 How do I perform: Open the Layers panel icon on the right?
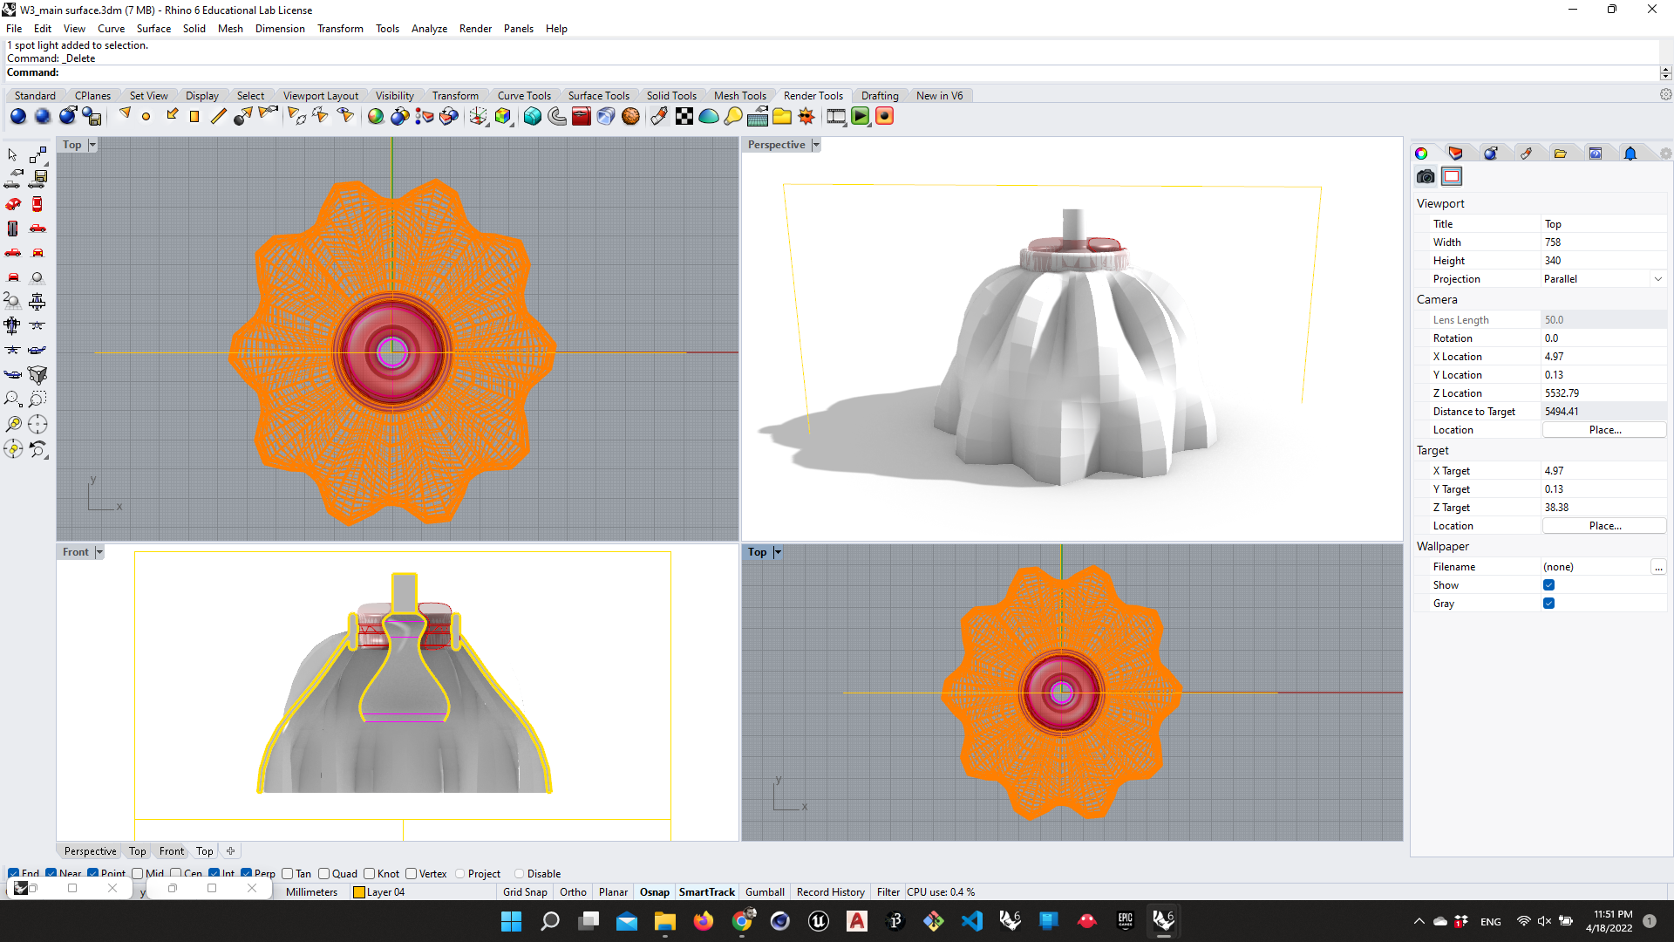coord(1456,153)
